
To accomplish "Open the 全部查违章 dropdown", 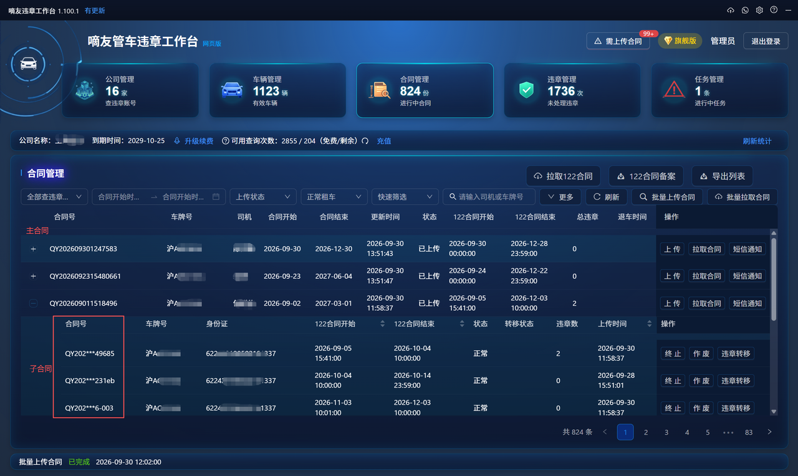I will (54, 197).
